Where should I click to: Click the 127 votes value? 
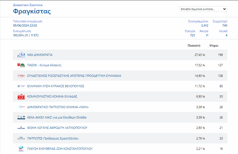(220, 65)
